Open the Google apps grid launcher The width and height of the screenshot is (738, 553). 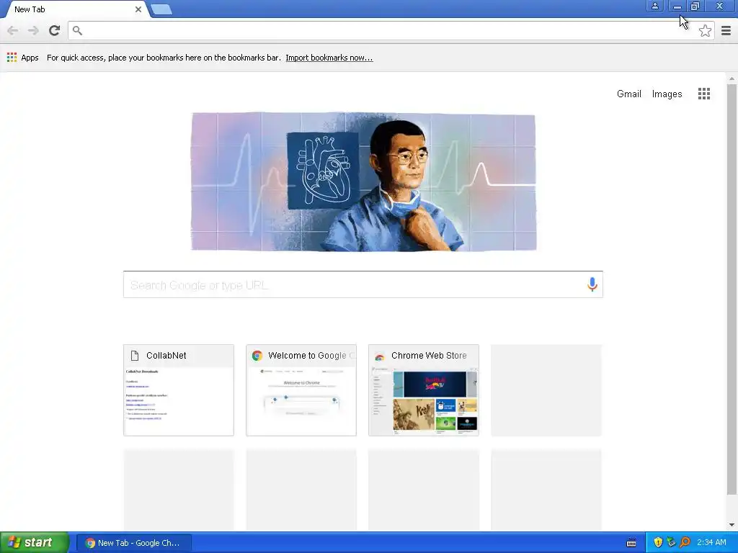[703, 94]
